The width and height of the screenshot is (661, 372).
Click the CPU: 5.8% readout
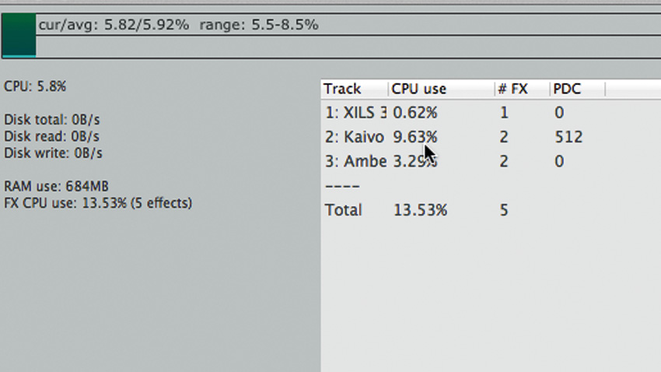[x=35, y=86]
